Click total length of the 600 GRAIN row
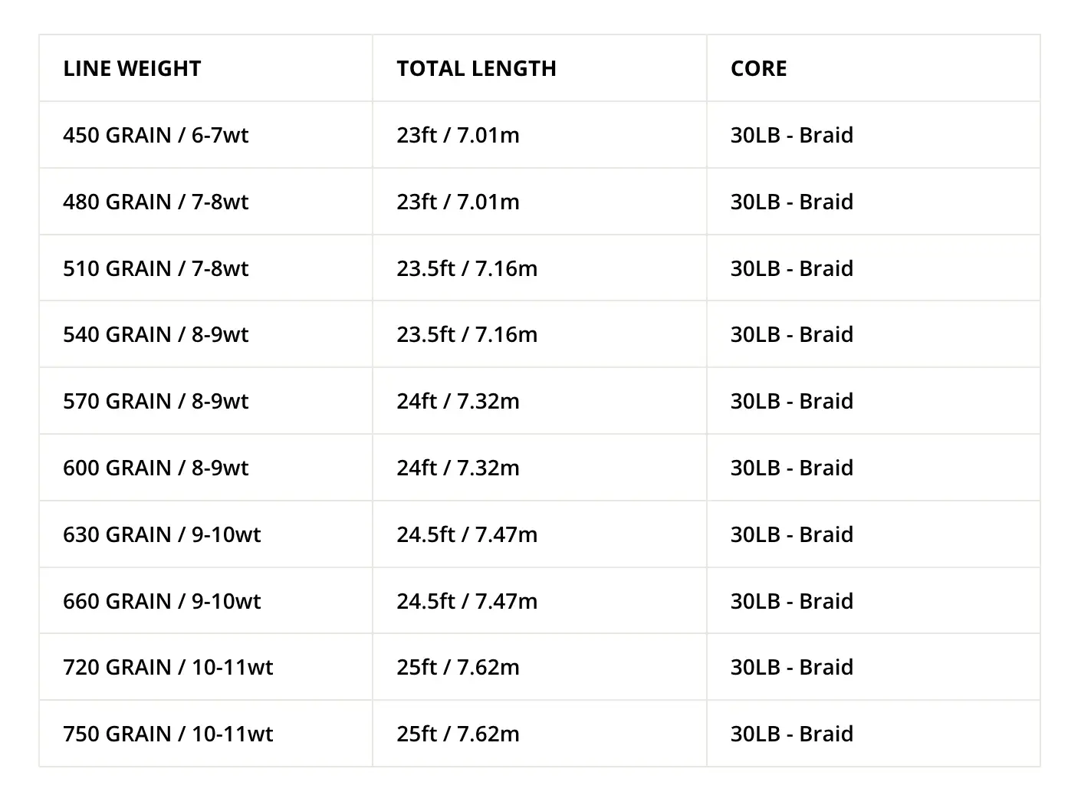Viewport: 1081px width, 805px height. point(458,468)
